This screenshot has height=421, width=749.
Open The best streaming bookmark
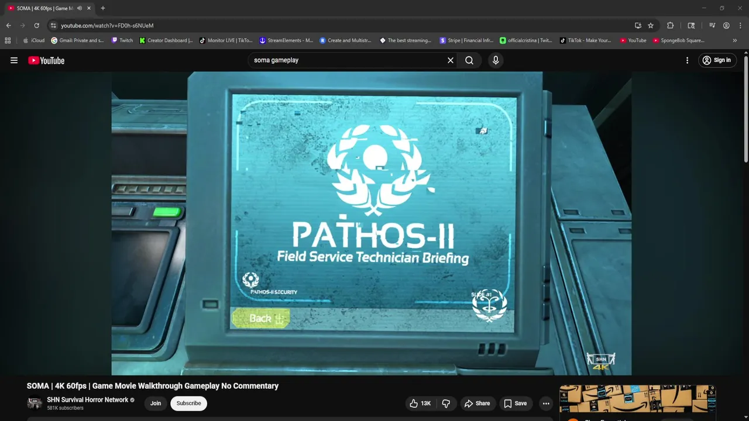click(406, 40)
